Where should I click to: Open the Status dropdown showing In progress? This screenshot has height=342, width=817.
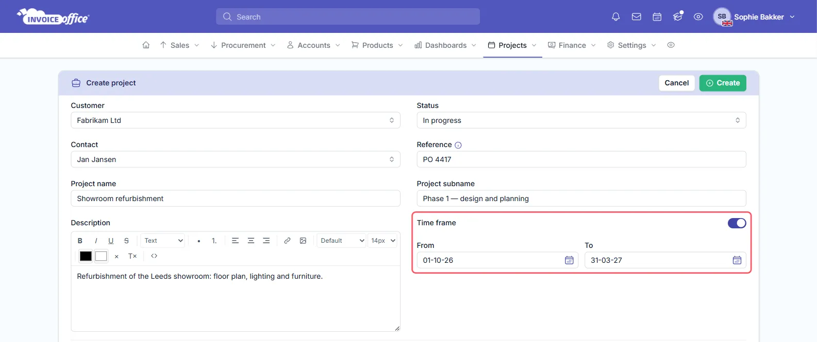pos(581,120)
